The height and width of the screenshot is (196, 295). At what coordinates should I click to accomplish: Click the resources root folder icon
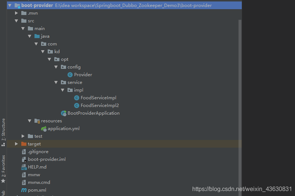tap(37, 121)
